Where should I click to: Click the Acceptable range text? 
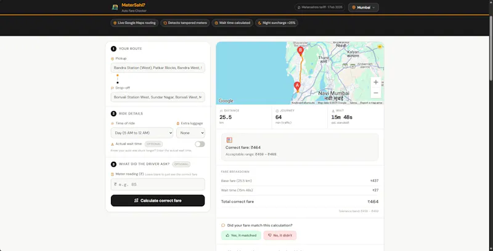[251, 154]
